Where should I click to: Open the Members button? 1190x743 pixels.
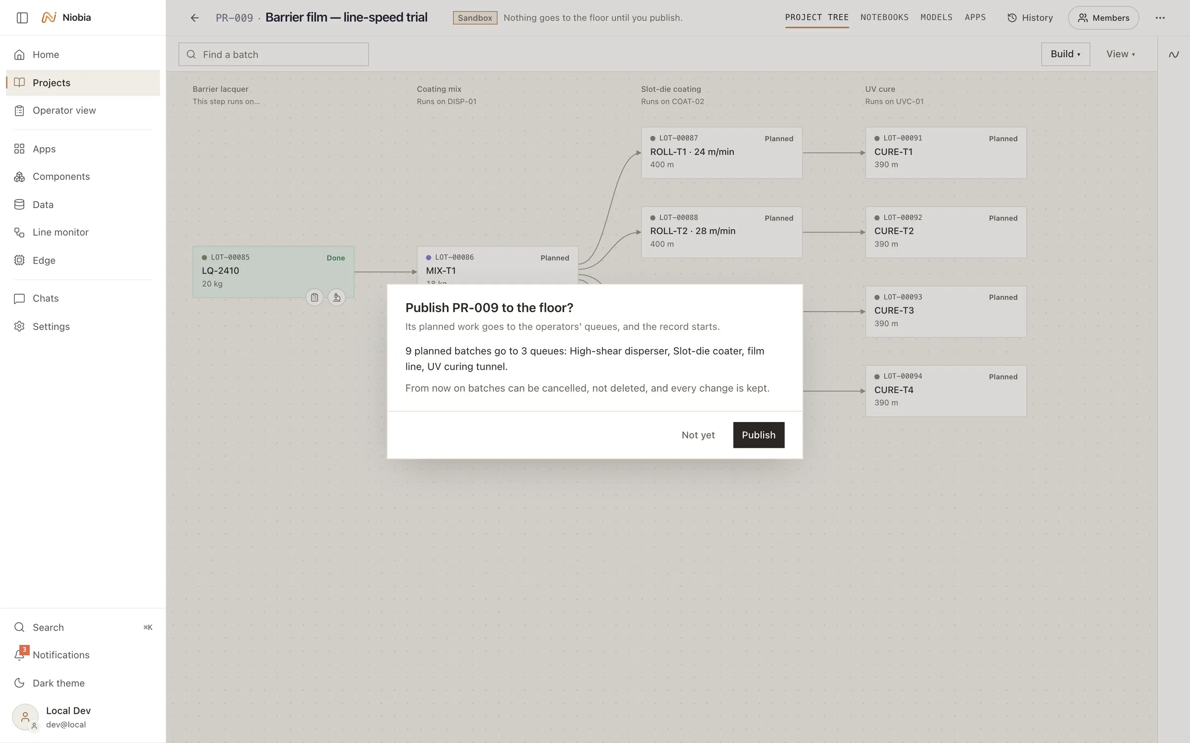click(1103, 18)
